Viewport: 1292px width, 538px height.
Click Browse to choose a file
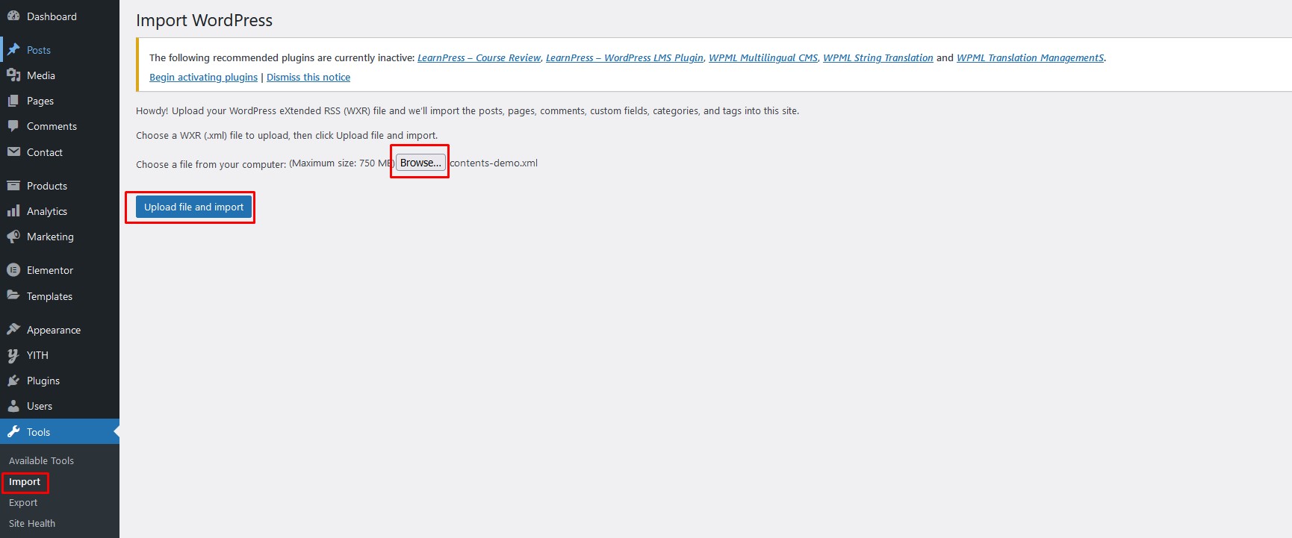point(420,163)
